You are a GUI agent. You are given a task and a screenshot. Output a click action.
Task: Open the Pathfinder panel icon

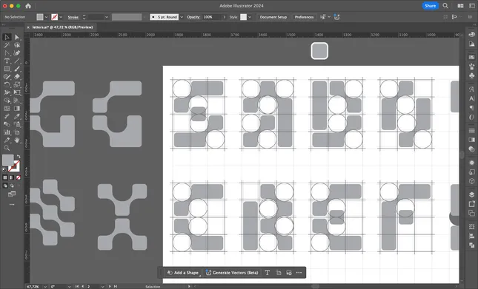point(471,245)
